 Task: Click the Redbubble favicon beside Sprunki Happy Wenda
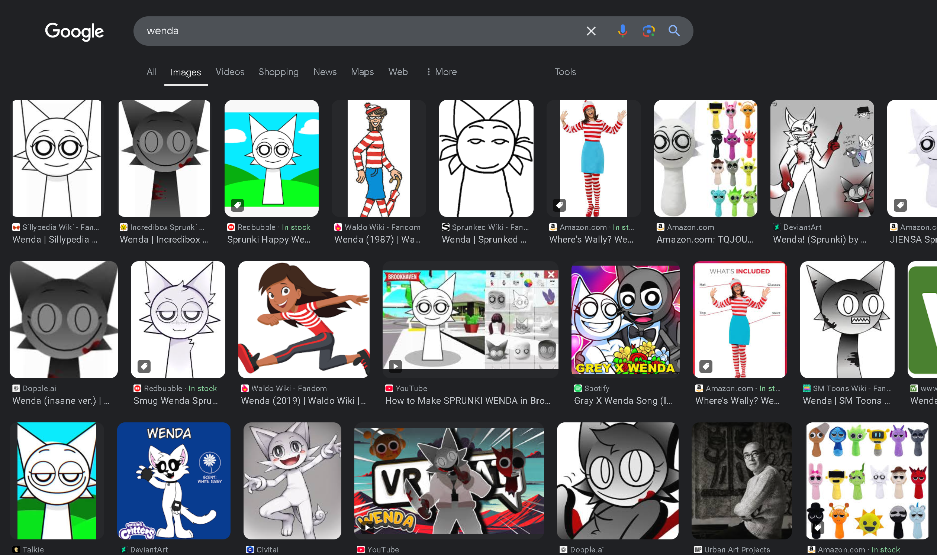click(231, 227)
